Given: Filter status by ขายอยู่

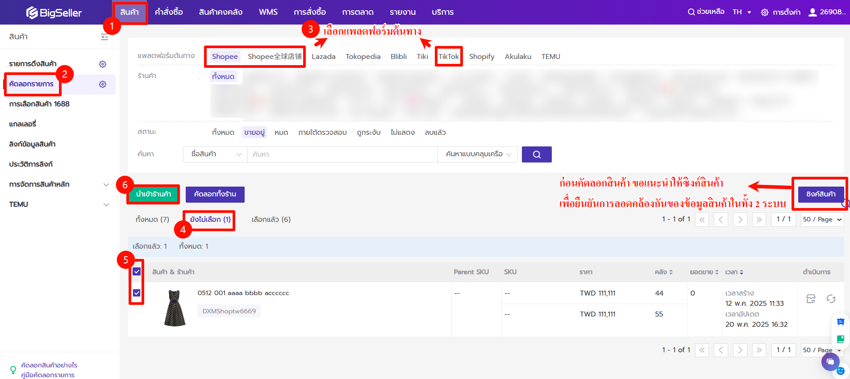Looking at the screenshot, I should point(254,133).
